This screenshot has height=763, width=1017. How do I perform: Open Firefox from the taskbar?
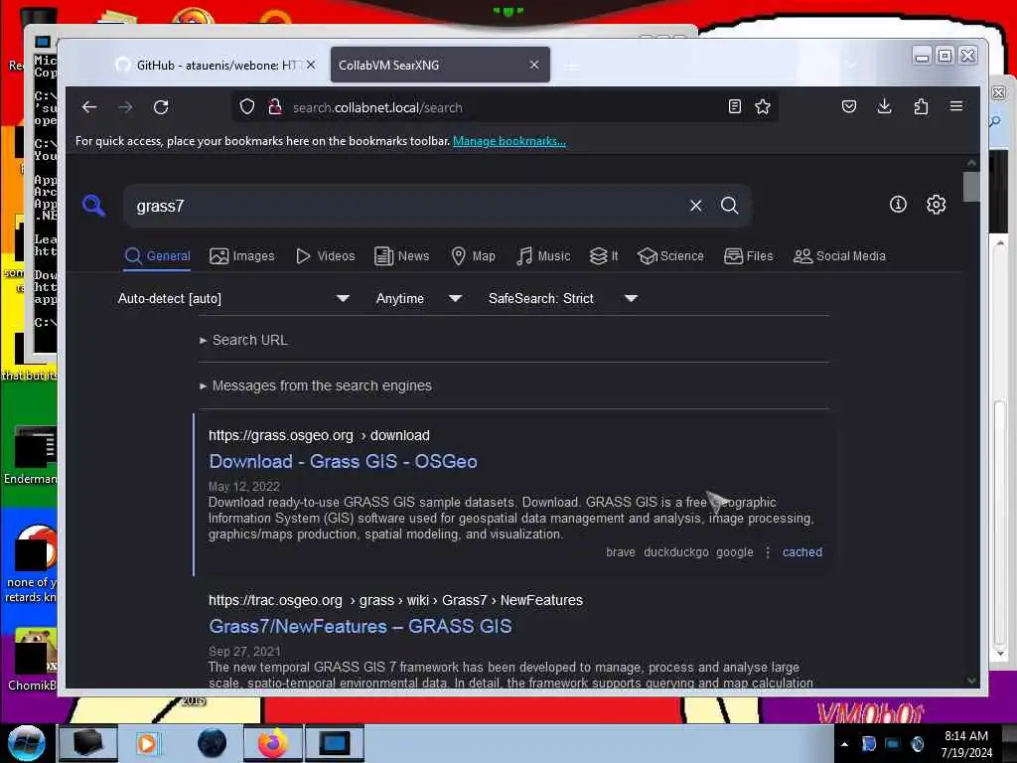tap(273, 743)
